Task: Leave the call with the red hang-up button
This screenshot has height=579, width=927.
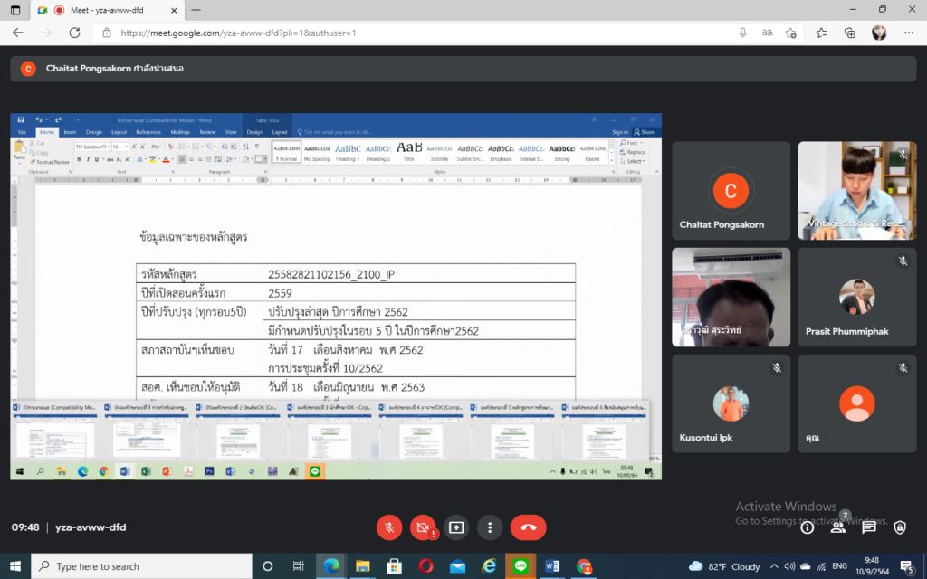Action: [528, 527]
